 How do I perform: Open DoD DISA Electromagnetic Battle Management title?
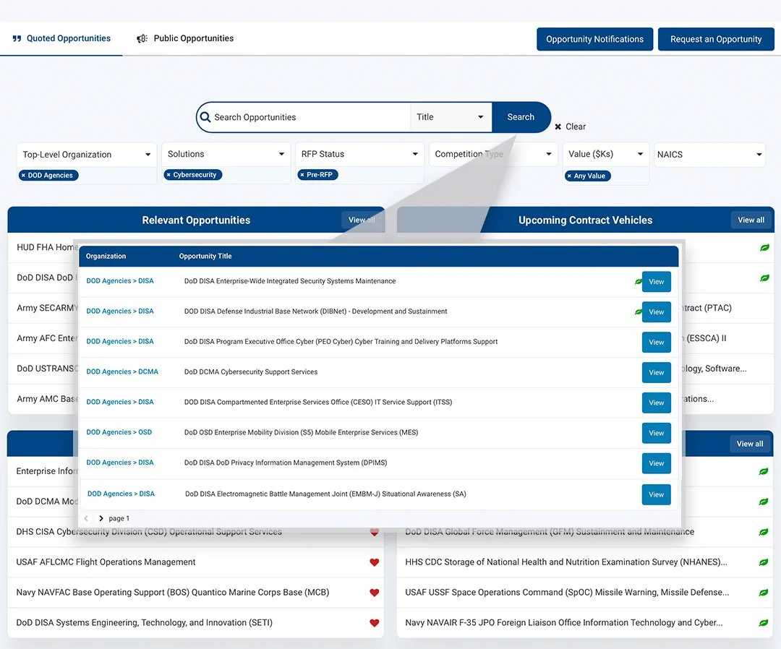[325, 494]
